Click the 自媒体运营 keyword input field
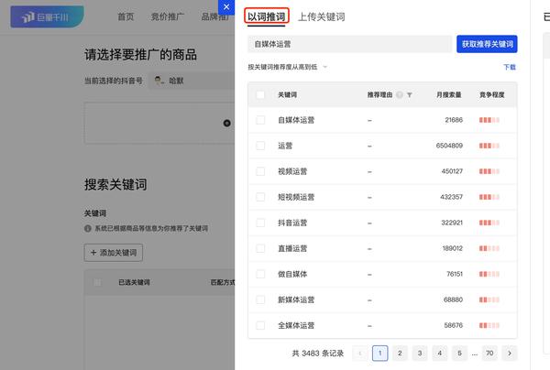The width and height of the screenshot is (550, 370). [350, 44]
